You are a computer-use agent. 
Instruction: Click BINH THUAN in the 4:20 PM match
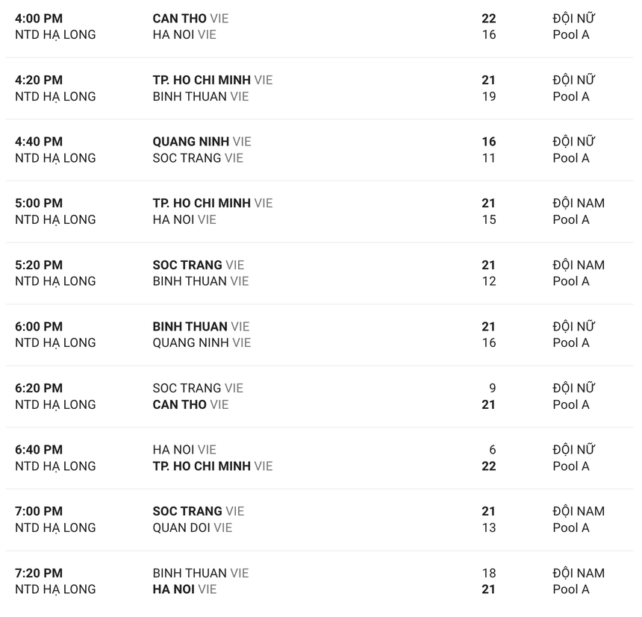pyautogui.click(x=190, y=96)
